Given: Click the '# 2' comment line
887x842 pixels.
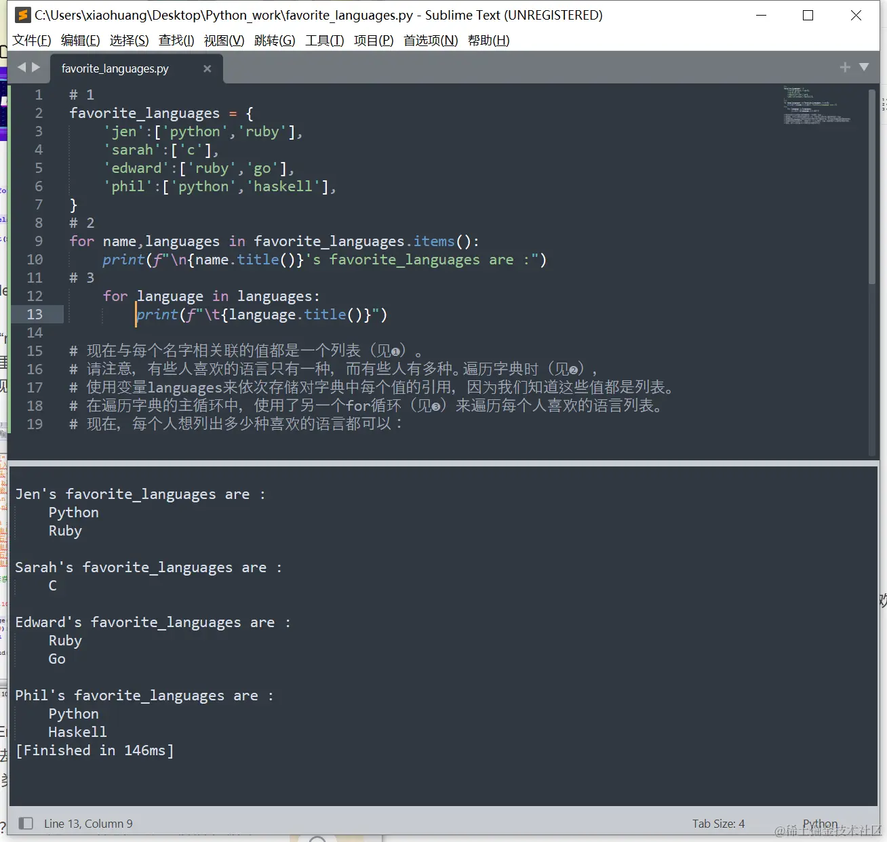Looking at the screenshot, I should (82, 223).
